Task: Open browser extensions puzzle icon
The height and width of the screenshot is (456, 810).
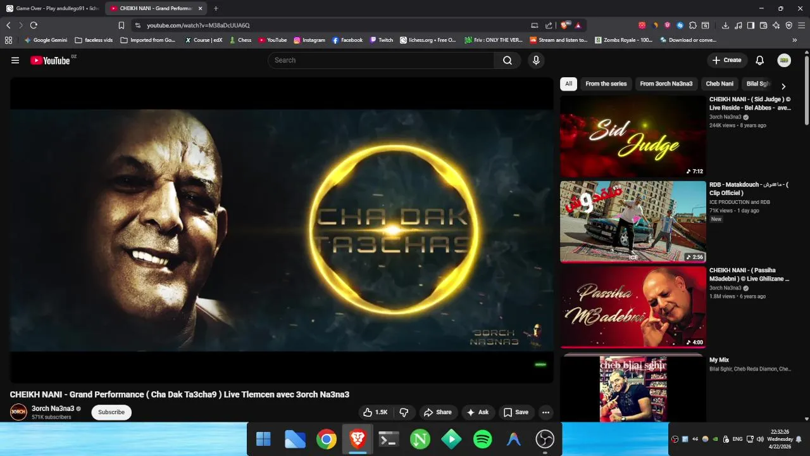Action: 693,25
